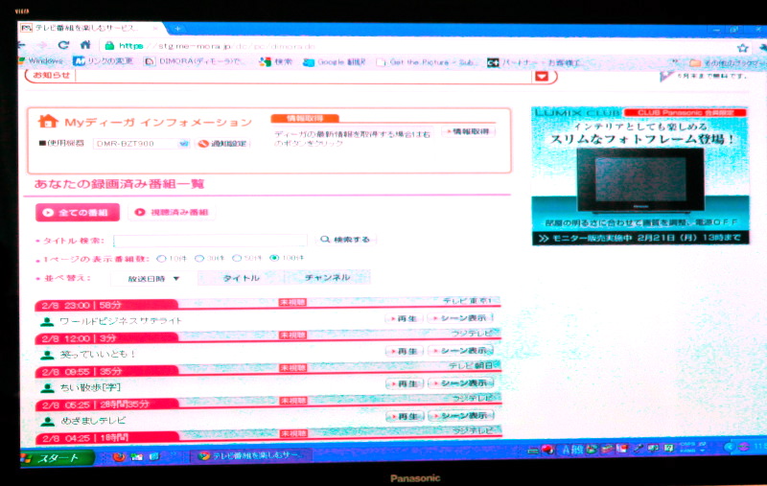Click user icon beside めざましテレビ
Viewport: 767px width, 486px height.
[x=48, y=421]
